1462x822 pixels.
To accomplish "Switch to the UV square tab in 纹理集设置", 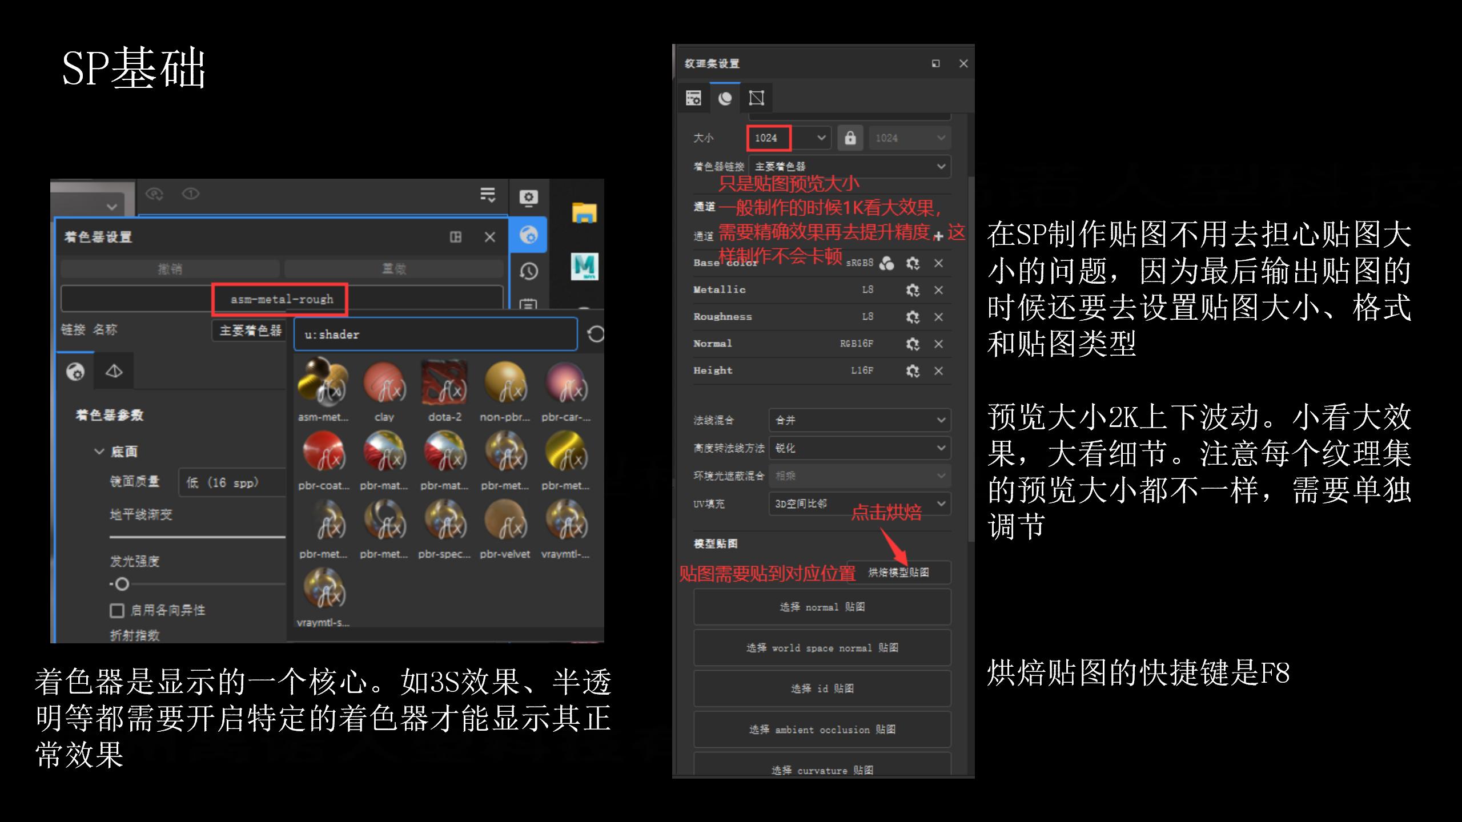I will [757, 98].
